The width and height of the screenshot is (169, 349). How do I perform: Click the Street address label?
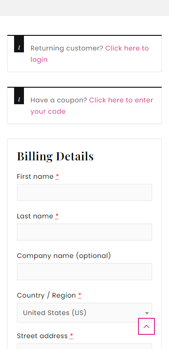click(42, 336)
